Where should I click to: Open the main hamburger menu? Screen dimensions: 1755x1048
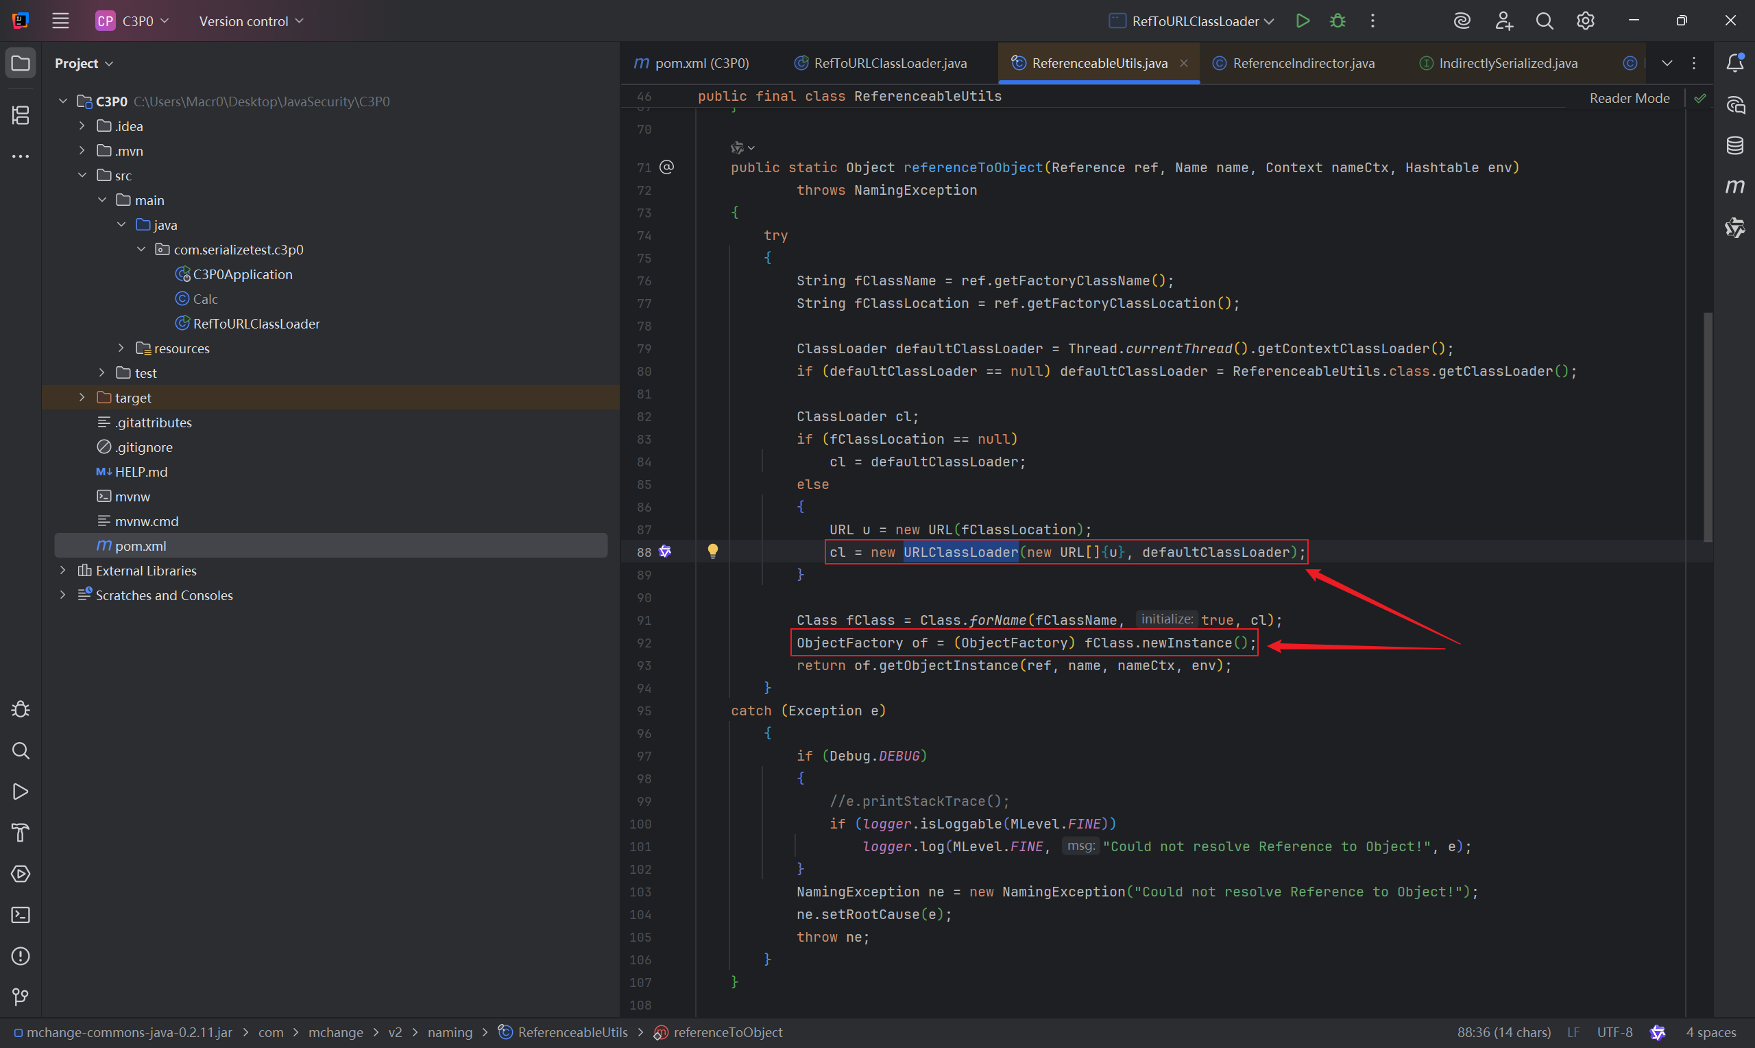[x=61, y=21]
